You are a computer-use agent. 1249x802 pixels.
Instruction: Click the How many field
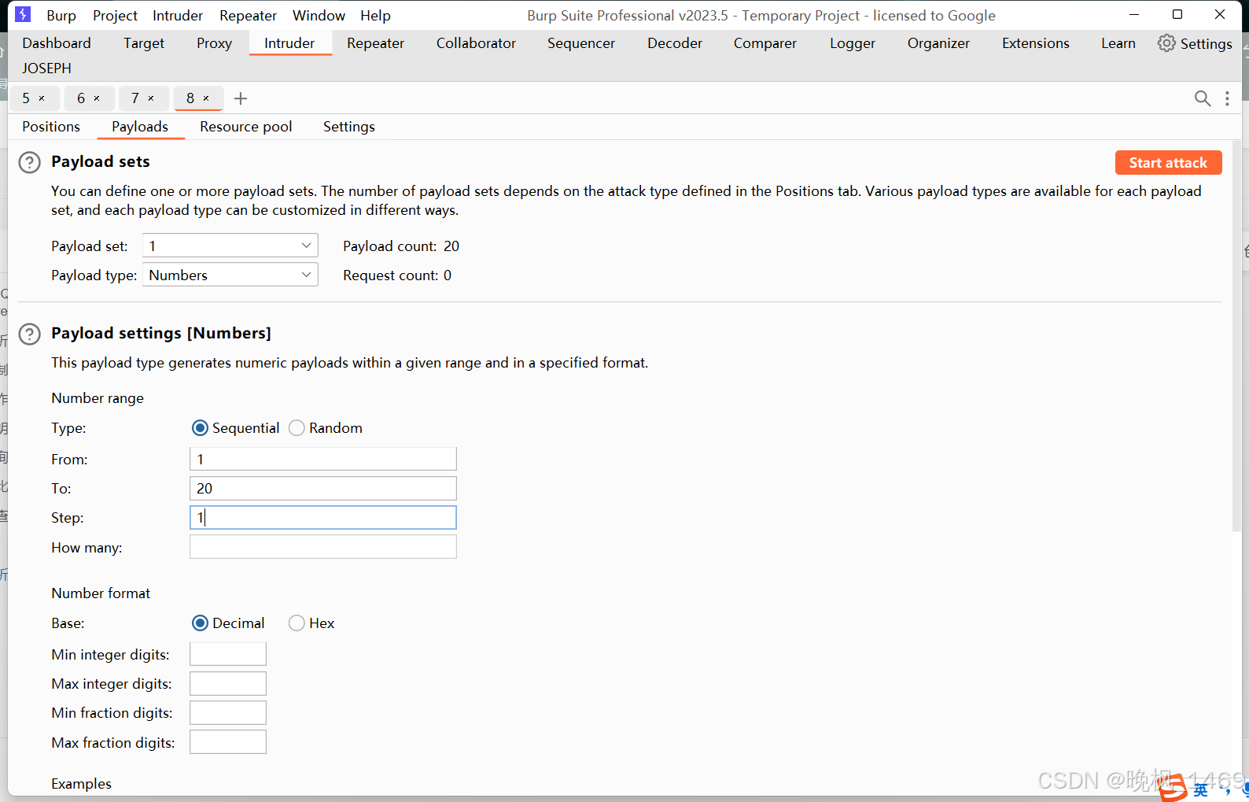(x=322, y=547)
